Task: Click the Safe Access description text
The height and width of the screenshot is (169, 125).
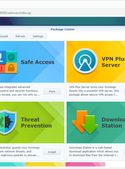Action: (20, 91)
